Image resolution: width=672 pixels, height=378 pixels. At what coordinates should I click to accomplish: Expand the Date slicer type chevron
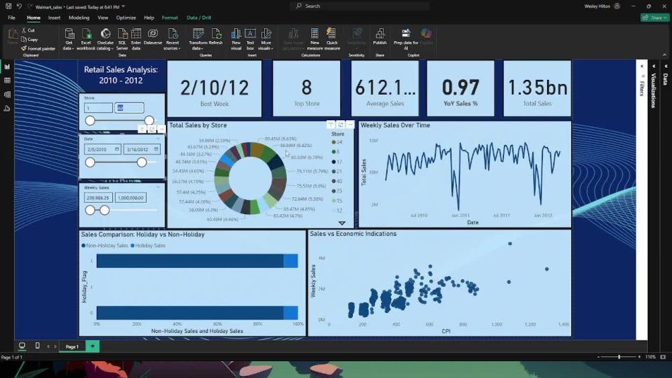158,139
